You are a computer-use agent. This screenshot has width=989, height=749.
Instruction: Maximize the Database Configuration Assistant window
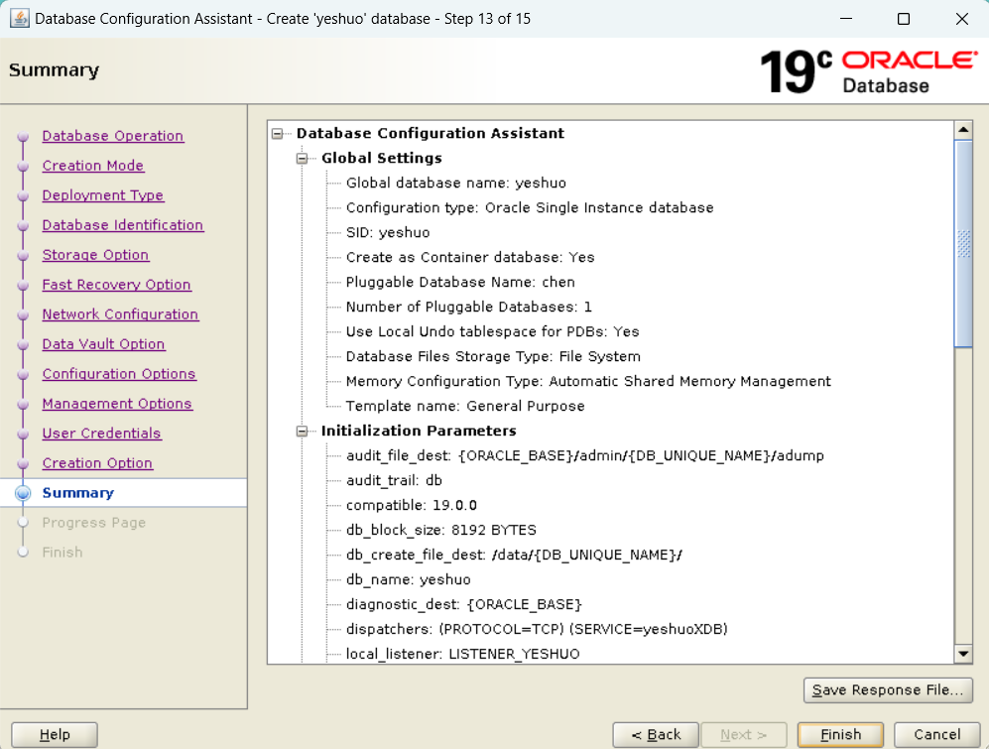pos(904,18)
